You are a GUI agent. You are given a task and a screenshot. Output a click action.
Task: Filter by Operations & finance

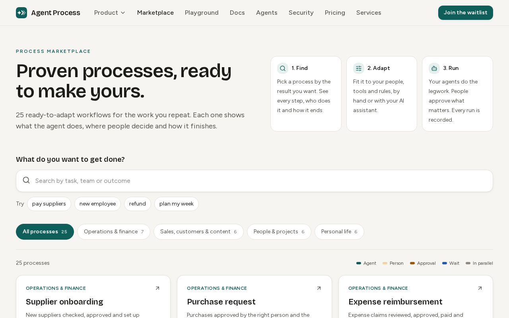point(114,232)
